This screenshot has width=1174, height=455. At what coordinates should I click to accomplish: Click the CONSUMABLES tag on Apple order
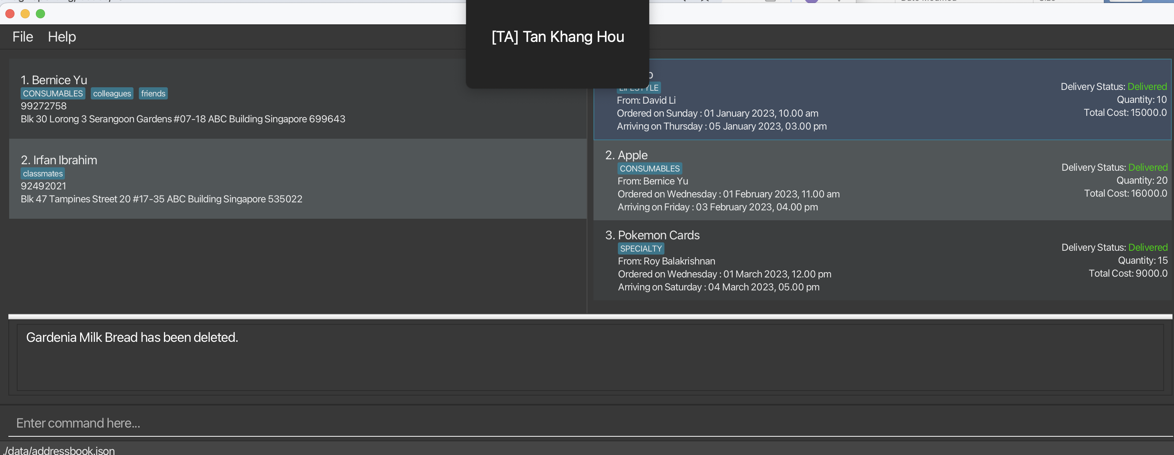650,168
